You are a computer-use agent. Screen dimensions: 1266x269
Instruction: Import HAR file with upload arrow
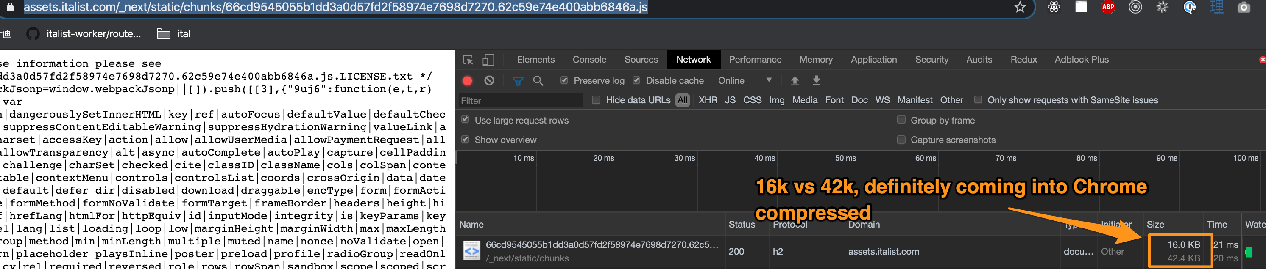(x=794, y=80)
